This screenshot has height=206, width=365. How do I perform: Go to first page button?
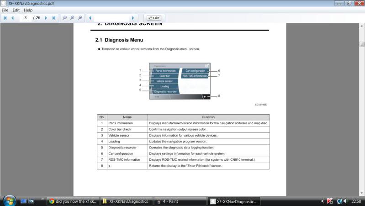point(5,18)
